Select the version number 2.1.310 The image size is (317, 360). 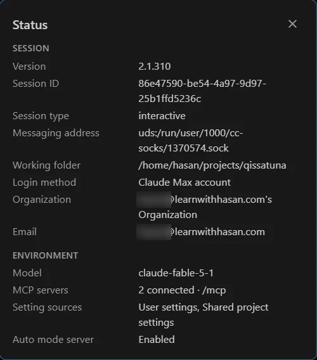click(154, 67)
